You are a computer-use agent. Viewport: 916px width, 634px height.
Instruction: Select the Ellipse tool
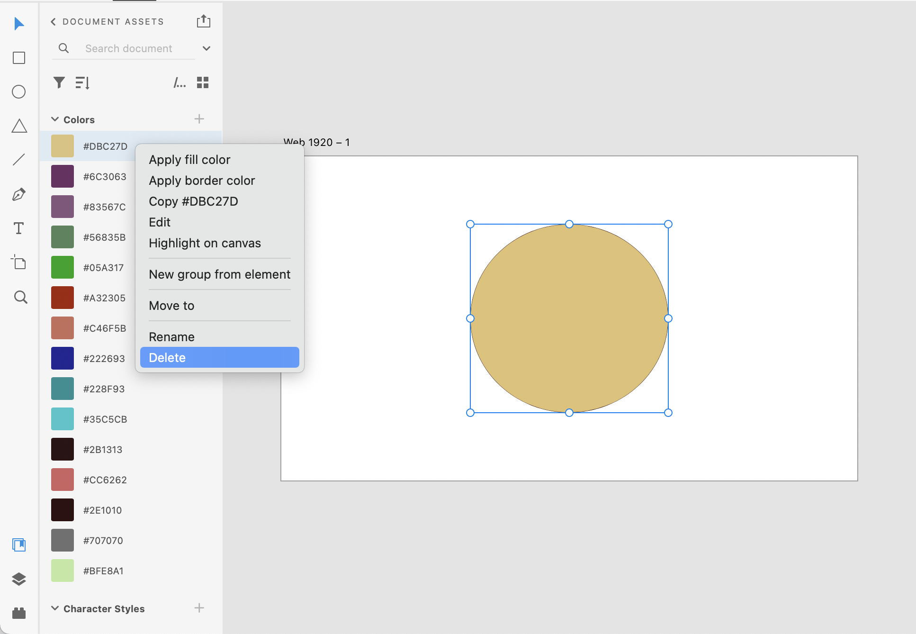(19, 92)
